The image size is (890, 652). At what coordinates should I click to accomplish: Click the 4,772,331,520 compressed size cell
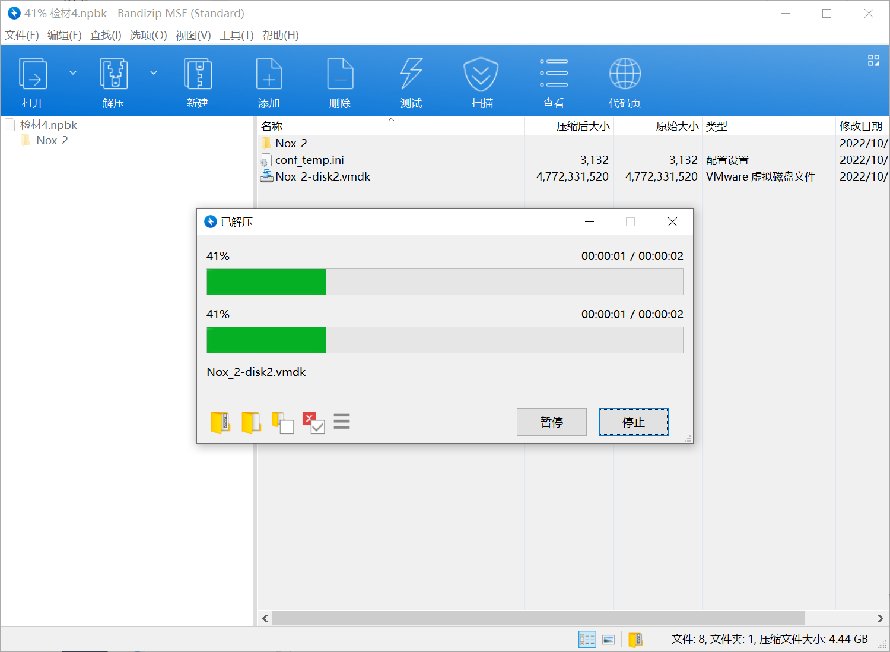[x=573, y=176]
